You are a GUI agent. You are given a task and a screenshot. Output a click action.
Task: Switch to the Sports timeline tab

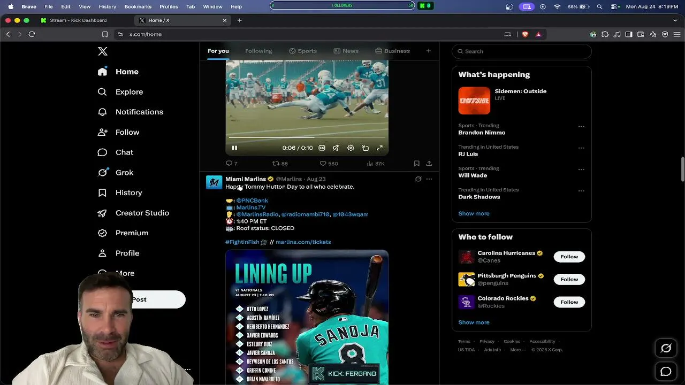303,51
